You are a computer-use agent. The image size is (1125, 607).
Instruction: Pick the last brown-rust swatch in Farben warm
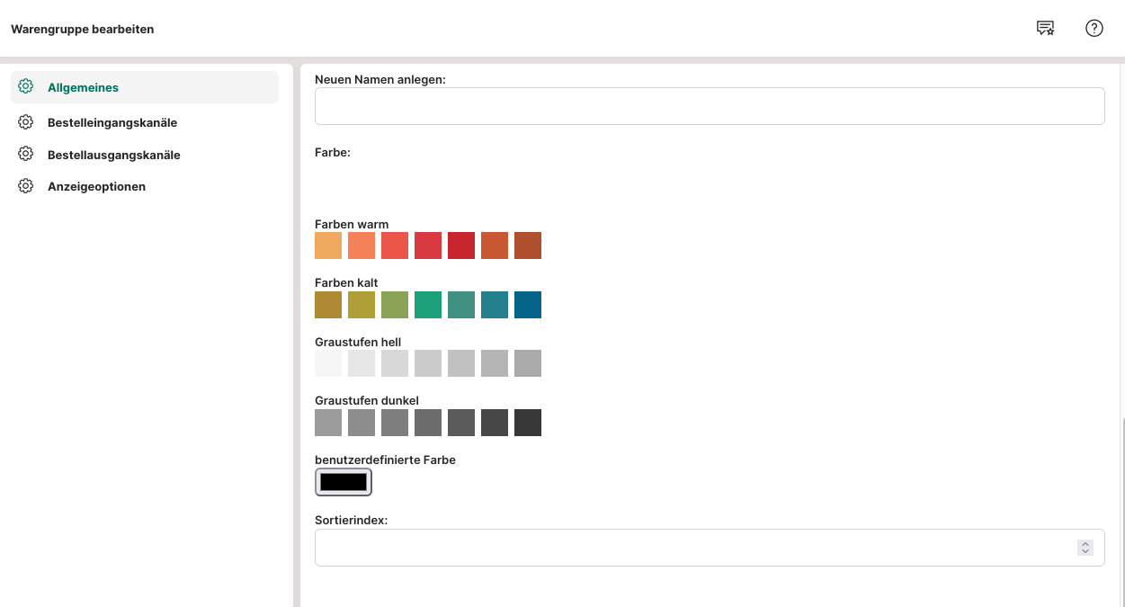point(528,245)
